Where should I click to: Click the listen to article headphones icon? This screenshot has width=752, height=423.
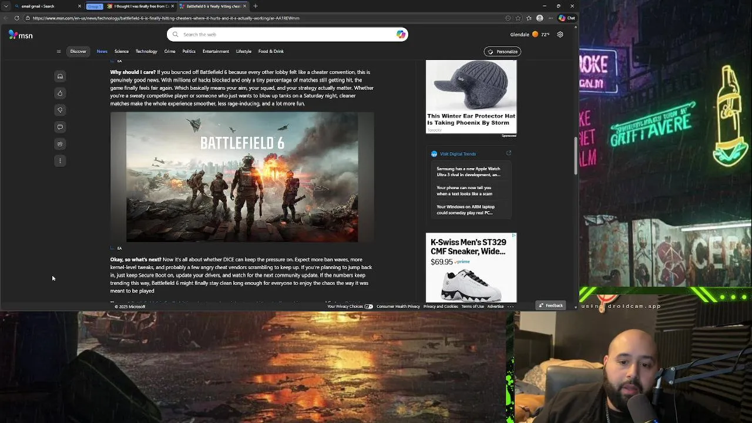point(60,76)
